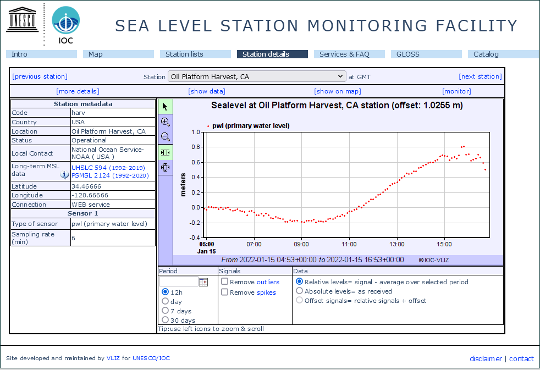Select the 7 days period option

166,311
